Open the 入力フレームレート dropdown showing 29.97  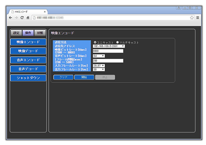tap(99, 65)
